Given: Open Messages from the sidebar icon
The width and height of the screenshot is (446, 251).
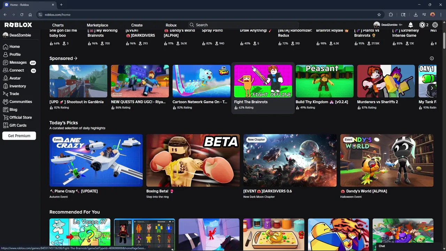Looking at the screenshot, I should coord(5,62).
